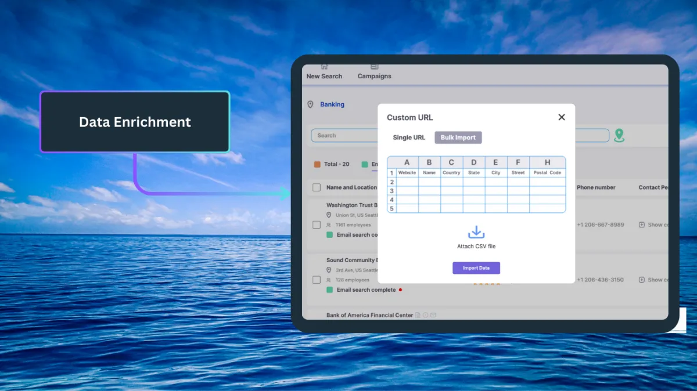Open the New Search menu item
The image size is (697, 391).
pyautogui.click(x=324, y=72)
